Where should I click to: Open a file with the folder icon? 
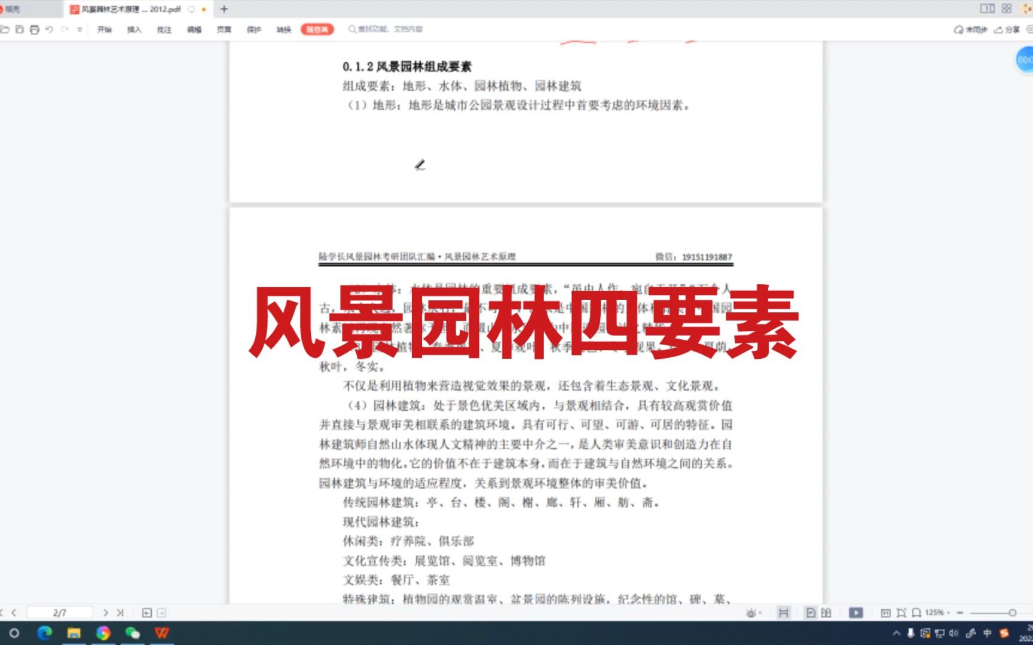[5, 29]
